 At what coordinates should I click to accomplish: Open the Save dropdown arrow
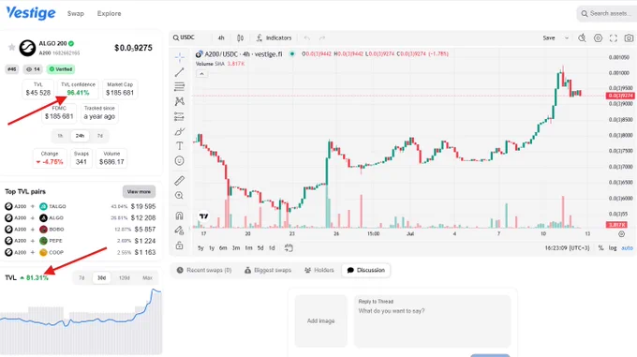567,37
